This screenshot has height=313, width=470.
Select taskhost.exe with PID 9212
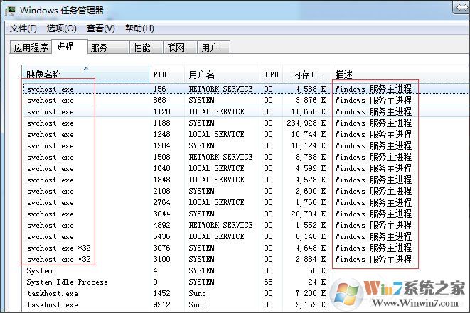coord(246,305)
